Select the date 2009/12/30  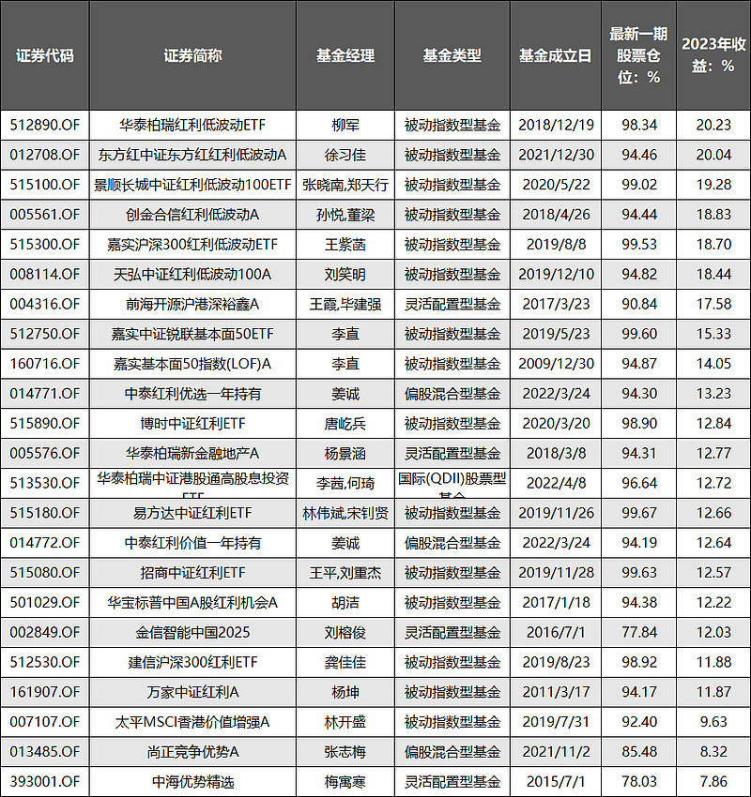click(x=556, y=364)
